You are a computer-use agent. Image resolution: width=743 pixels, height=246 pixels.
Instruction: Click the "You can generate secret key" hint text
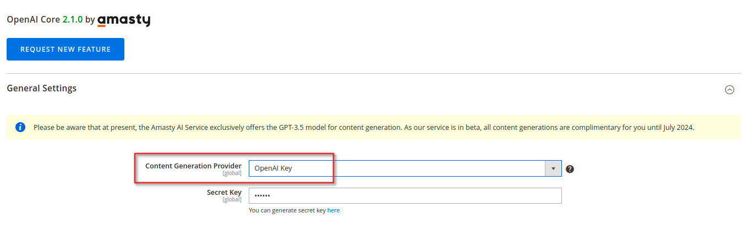click(287, 210)
